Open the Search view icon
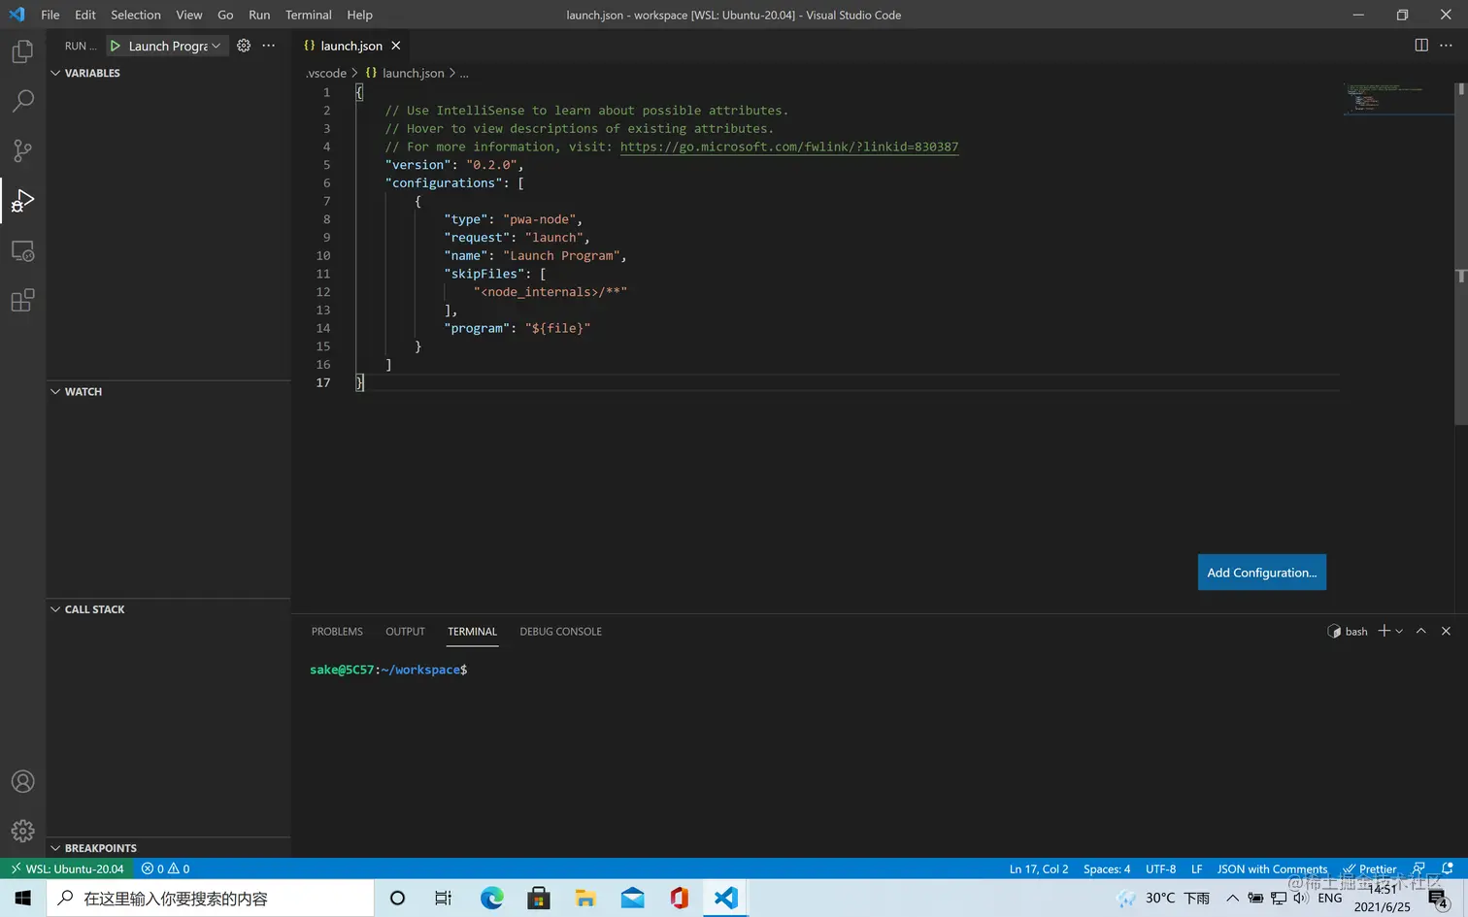 (x=22, y=101)
